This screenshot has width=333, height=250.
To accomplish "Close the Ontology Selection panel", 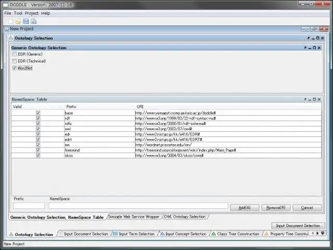I will [x=323, y=38].
